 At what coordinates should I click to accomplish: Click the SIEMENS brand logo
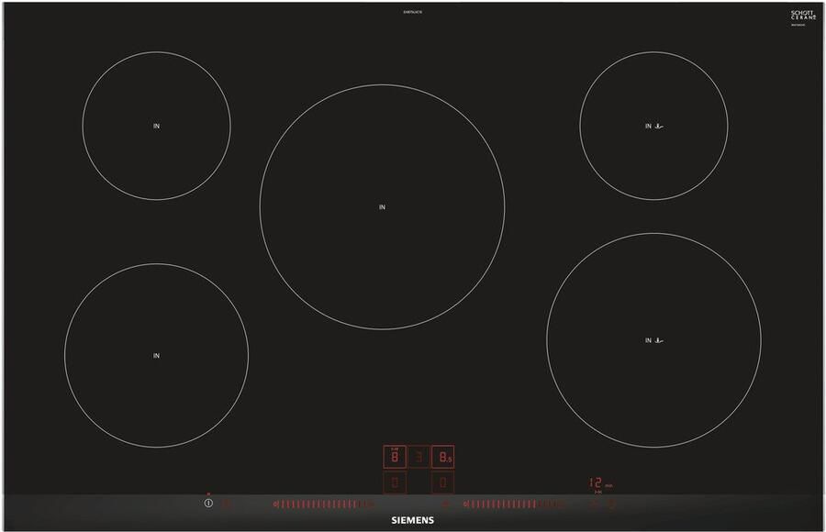pos(413,519)
